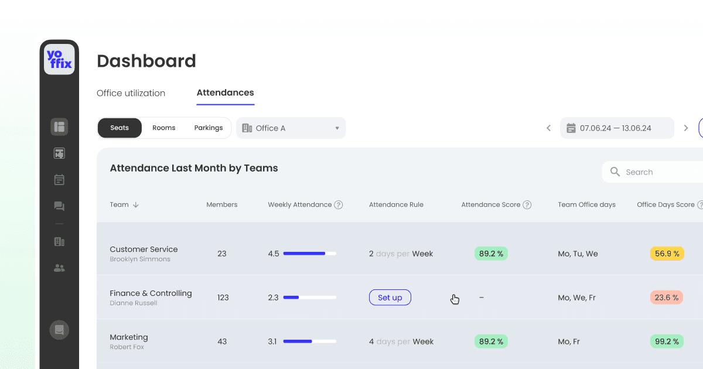Select the map view icon in sidebar

click(59, 153)
